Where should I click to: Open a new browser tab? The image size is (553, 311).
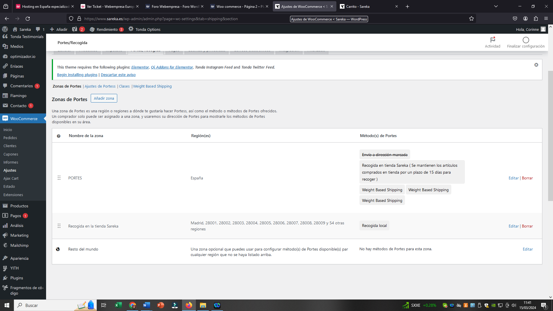407,6
